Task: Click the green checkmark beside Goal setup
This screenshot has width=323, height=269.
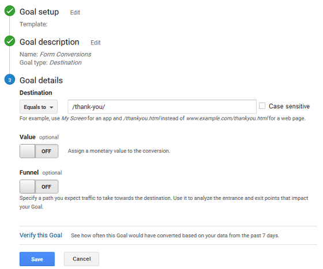Action: [x=10, y=11]
